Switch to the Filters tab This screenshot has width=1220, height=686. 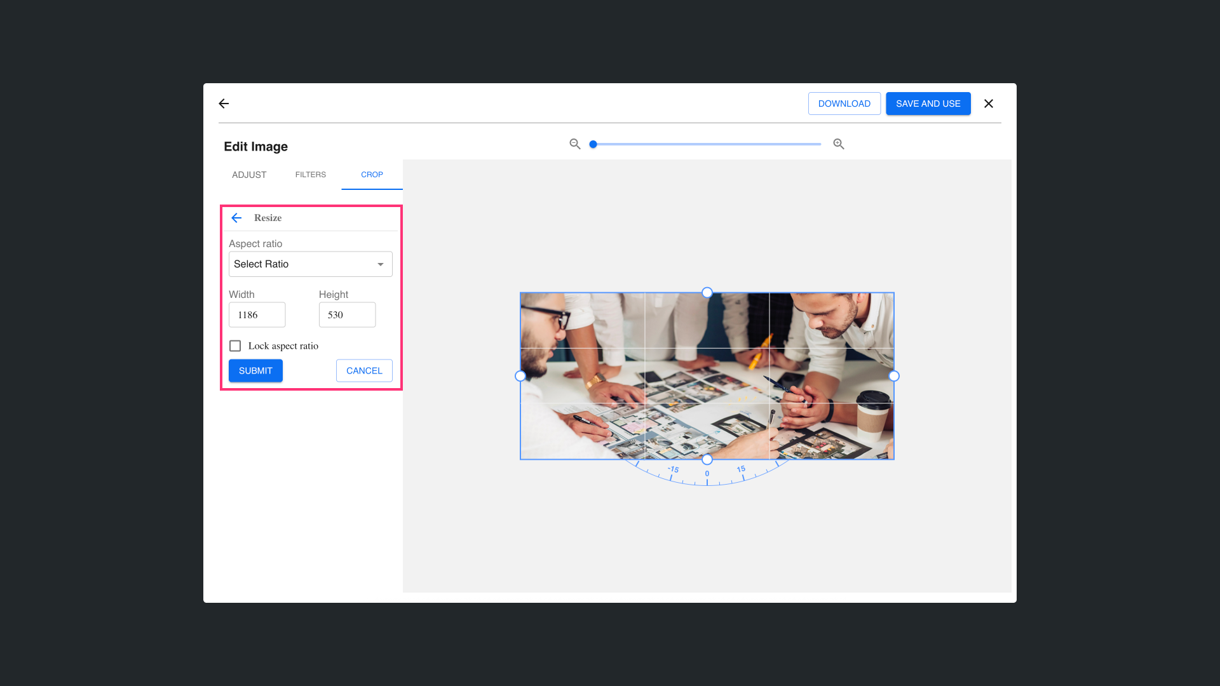coord(310,175)
